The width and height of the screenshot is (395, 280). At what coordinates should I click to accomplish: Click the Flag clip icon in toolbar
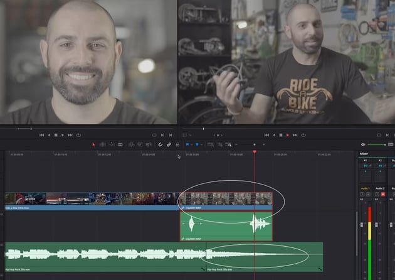point(187,144)
